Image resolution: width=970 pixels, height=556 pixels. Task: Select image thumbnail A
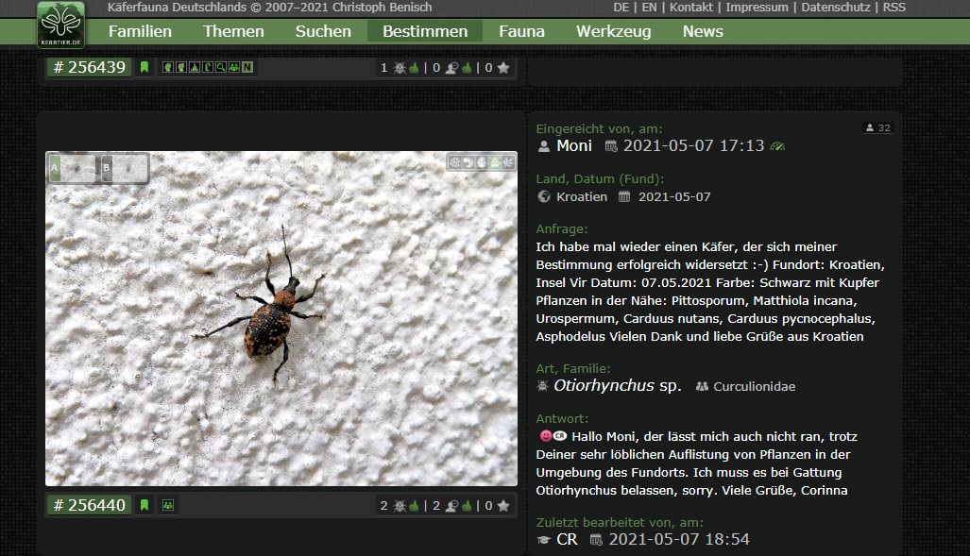[x=73, y=168]
